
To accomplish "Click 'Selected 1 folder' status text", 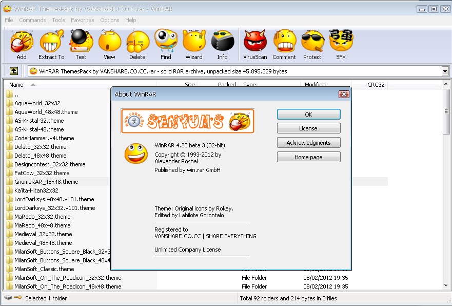I will point(46,298).
